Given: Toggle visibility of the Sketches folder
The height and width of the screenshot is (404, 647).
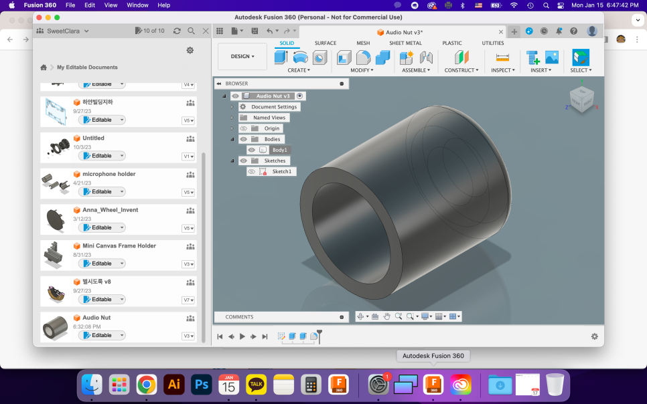Looking at the screenshot, I should [x=243, y=161].
